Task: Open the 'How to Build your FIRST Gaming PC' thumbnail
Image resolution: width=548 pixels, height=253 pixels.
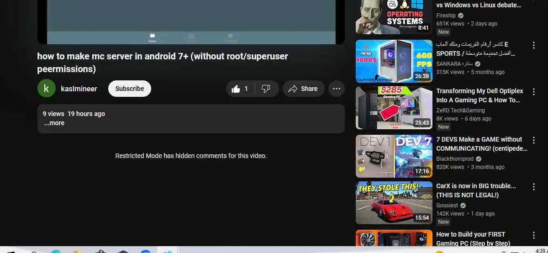Action: (x=394, y=238)
